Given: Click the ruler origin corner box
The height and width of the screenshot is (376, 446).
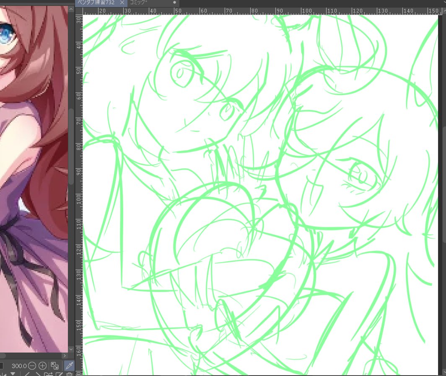Looking at the screenshot, I should coord(79,11).
